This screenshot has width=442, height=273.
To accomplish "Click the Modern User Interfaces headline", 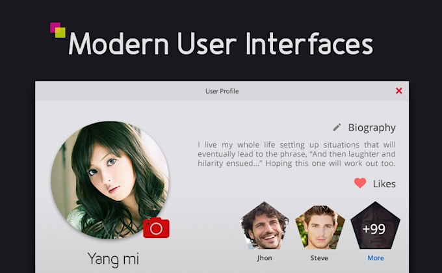I will [221, 44].
